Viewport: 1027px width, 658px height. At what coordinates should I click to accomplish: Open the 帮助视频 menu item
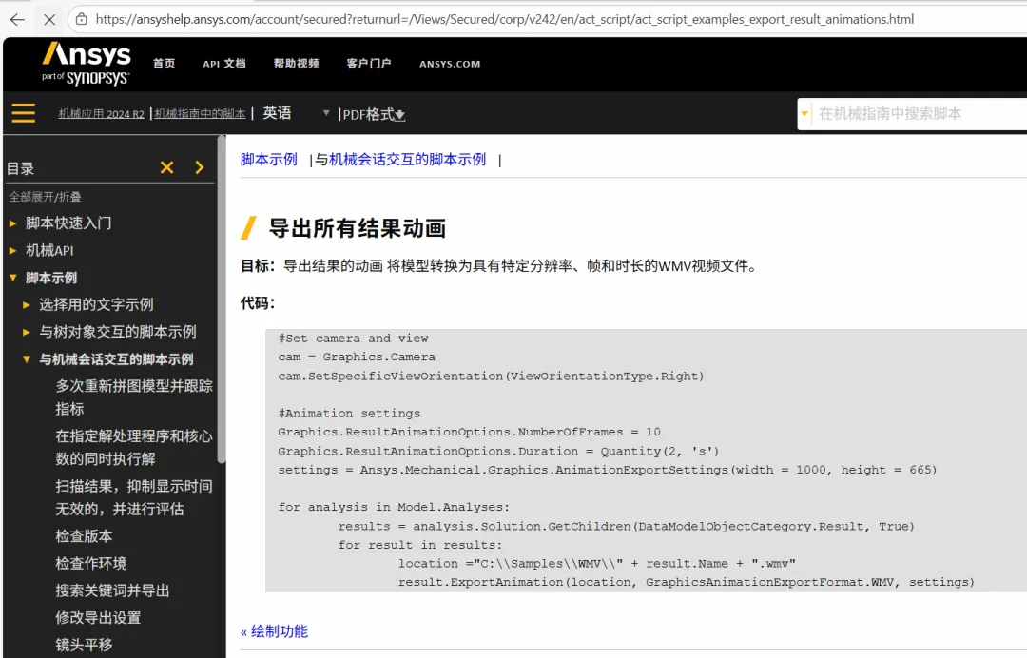pos(296,64)
